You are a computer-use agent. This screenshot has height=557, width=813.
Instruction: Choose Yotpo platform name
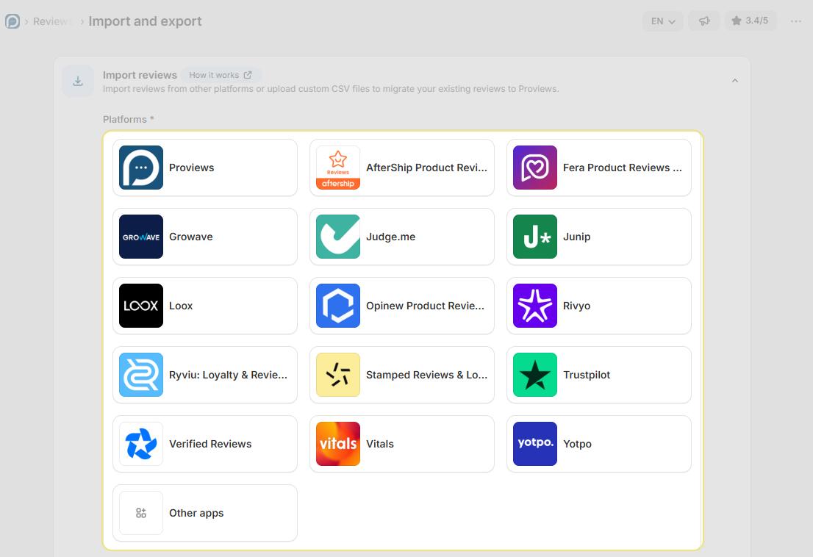pyautogui.click(x=577, y=444)
